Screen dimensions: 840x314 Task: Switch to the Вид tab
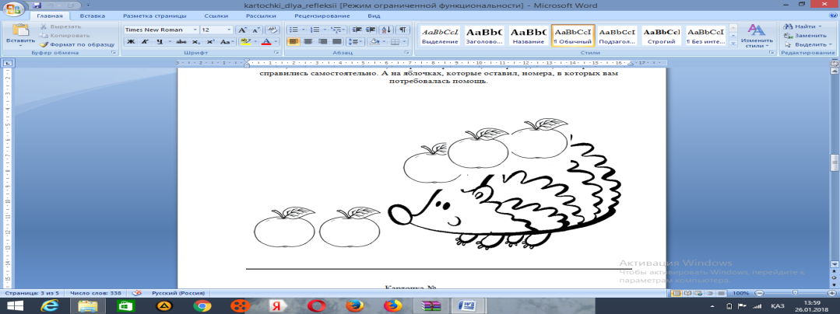click(374, 16)
